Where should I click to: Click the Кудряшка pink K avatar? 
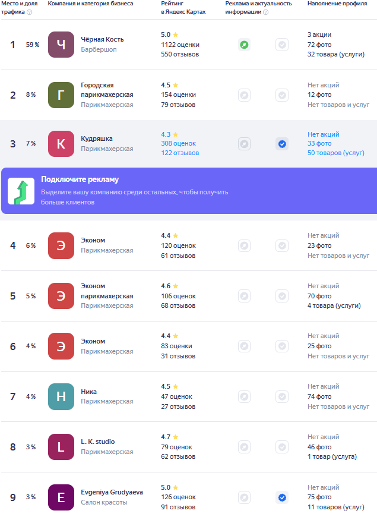61,144
